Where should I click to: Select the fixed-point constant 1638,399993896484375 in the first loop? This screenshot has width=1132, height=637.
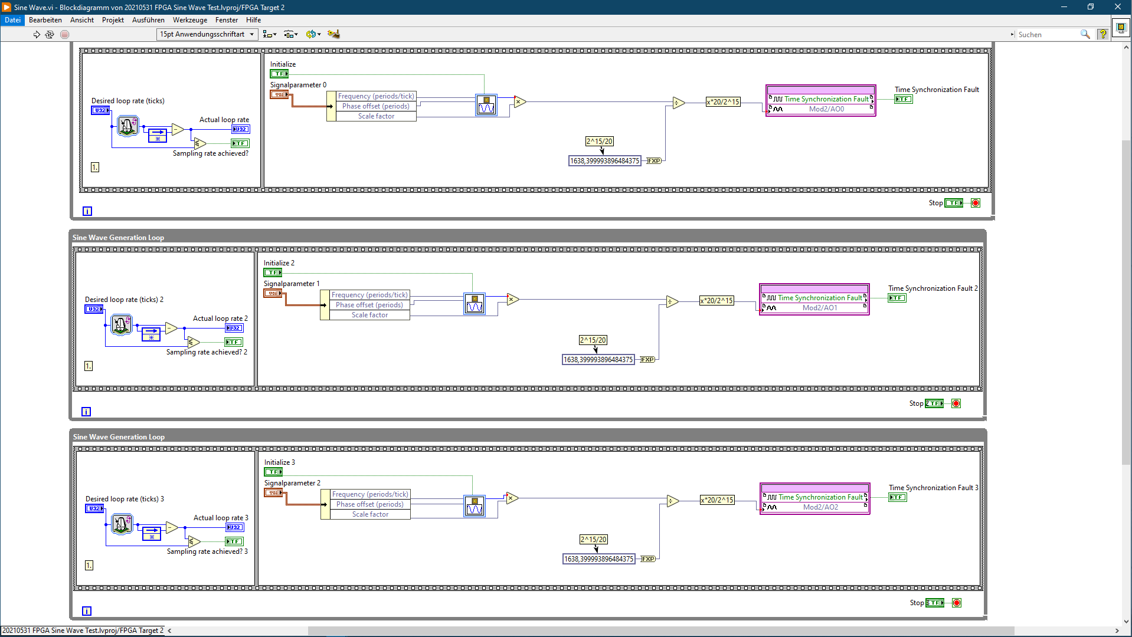pos(604,161)
